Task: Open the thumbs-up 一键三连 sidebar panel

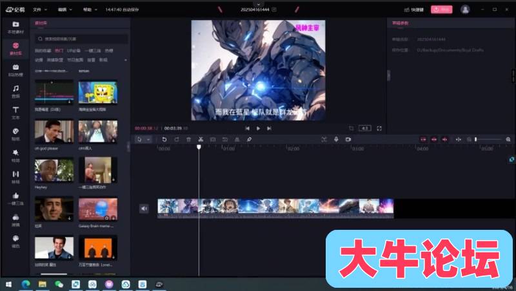Action: pyautogui.click(x=15, y=198)
